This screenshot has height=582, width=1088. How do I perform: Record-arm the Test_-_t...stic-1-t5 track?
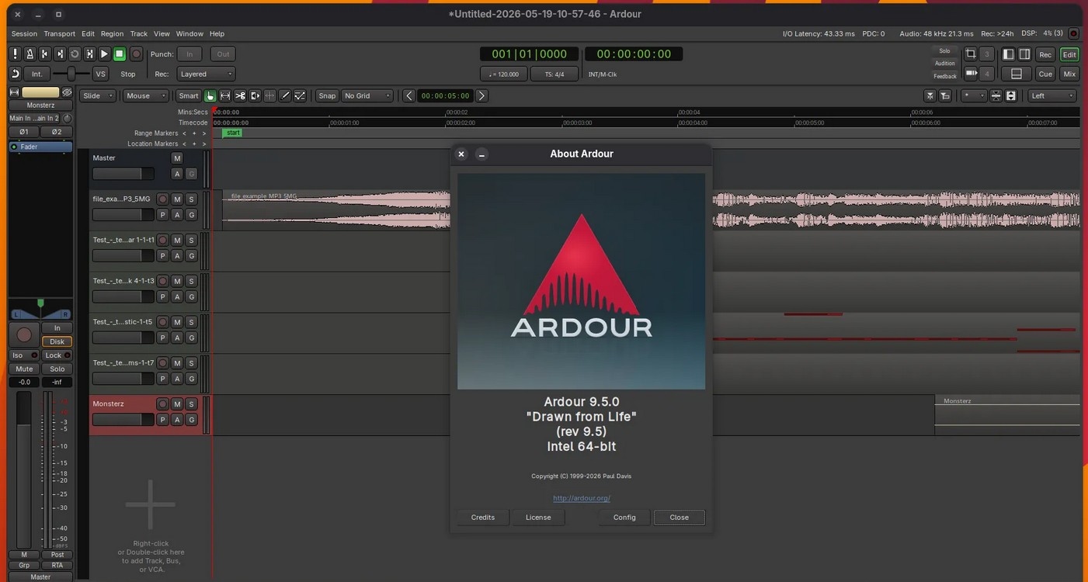163,322
